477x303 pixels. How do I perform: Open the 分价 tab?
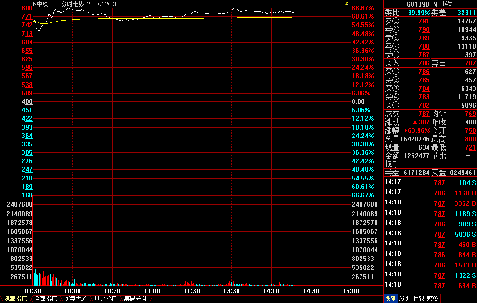405,298
